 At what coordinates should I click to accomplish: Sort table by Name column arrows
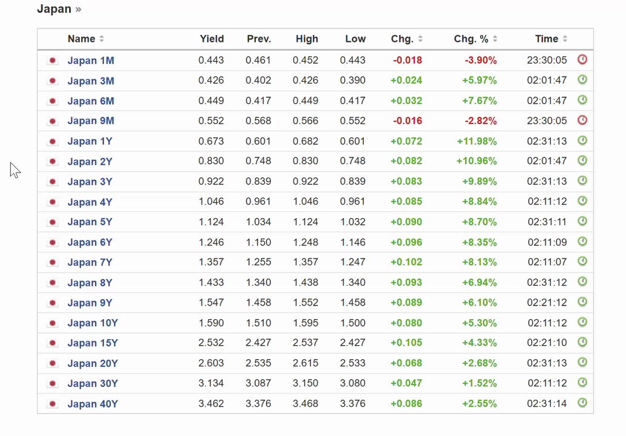click(102, 39)
